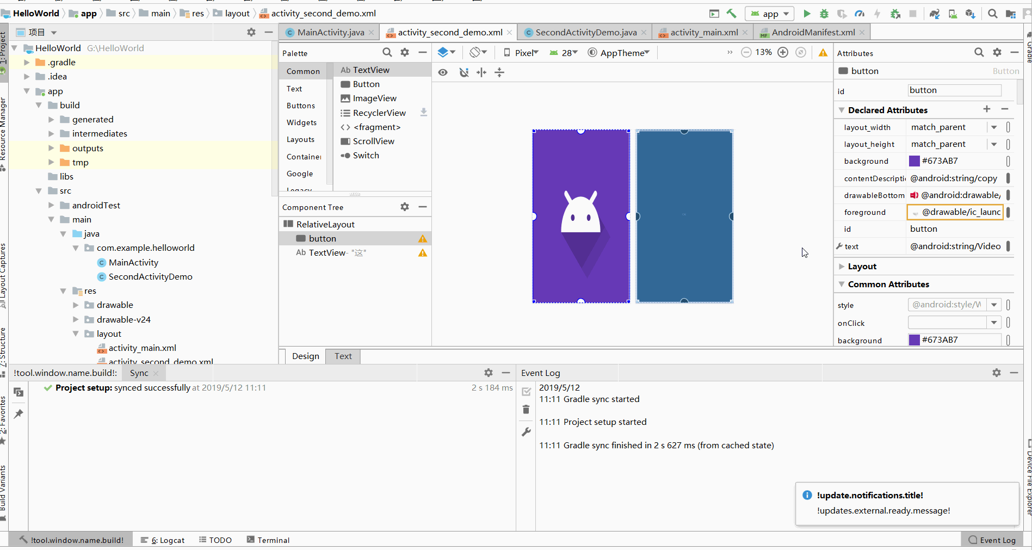
Task: Open AppTheme selector dropdown
Action: coord(619,53)
